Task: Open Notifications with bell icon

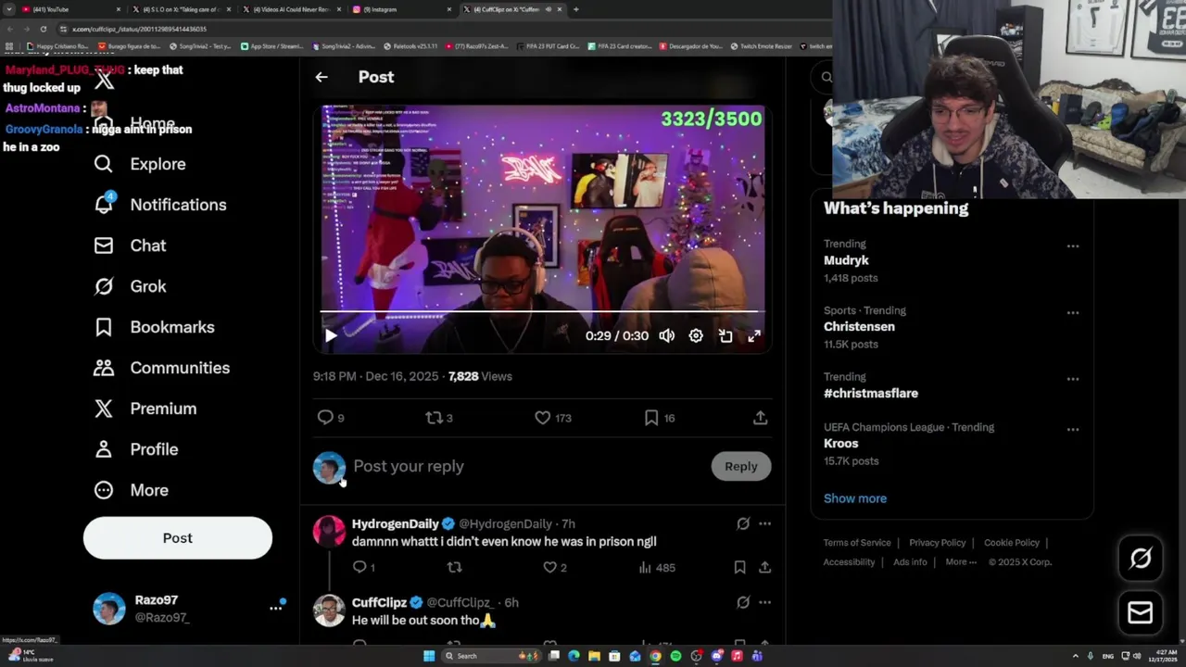Action: 159,205
